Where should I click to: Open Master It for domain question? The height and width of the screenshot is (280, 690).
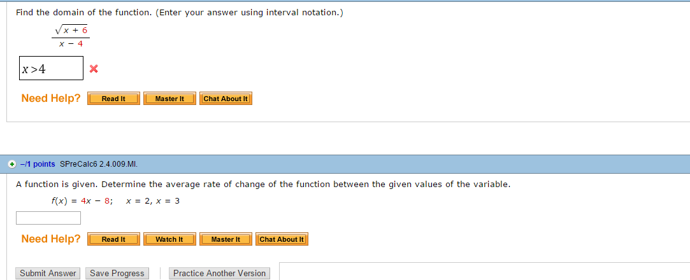tap(169, 99)
